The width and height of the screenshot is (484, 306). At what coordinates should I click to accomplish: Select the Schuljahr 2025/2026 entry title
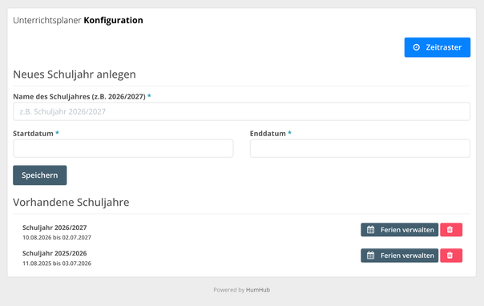point(54,253)
